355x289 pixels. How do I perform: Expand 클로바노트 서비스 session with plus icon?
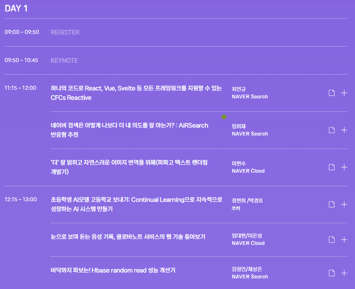pyautogui.click(x=344, y=240)
